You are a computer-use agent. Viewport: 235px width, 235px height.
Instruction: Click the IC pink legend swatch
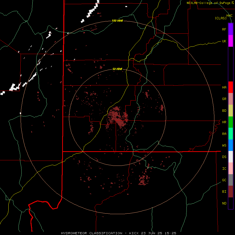[x=231, y=168]
